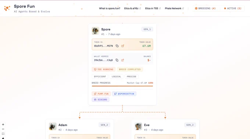Open Spore's PUMP.FUN link

tap(101, 94)
